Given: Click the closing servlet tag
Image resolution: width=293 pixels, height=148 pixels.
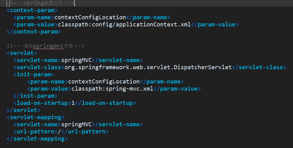Looking at the screenshot, I should click(23, 110).
